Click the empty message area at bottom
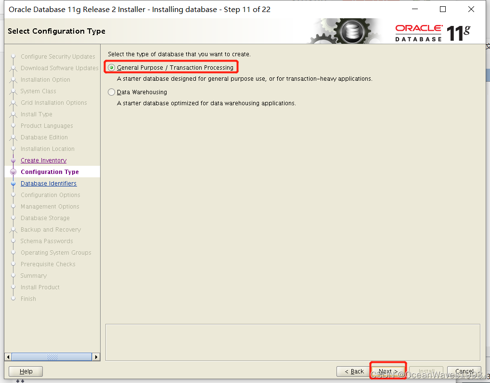This screenshot has width=490, height=383. tap(293, 342)
